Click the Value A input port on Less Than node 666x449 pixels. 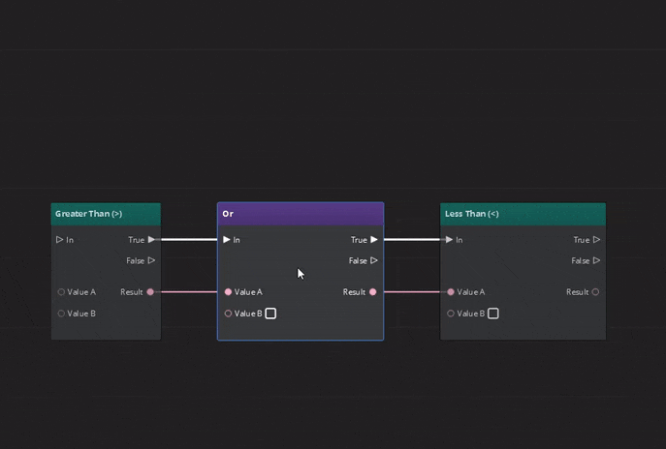(x=451, y=292)
